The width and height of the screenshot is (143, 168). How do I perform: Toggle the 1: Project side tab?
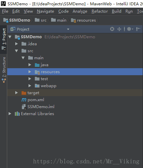4,39
